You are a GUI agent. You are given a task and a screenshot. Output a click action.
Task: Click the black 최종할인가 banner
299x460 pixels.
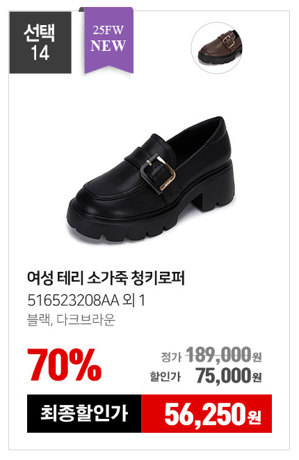click(x=84, y=413)
